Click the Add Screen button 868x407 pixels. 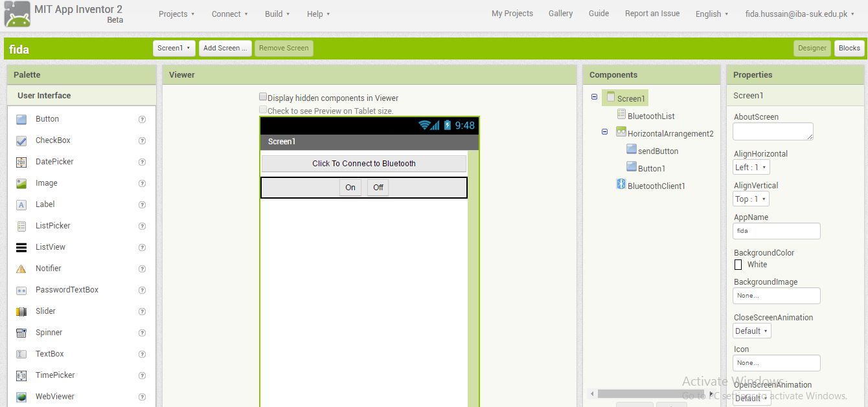(x=225, y=48)
